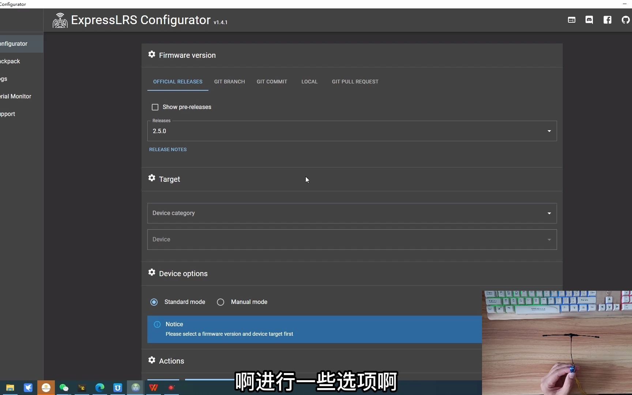Open the RELEASE NOTES link

(x=168, y=149)
